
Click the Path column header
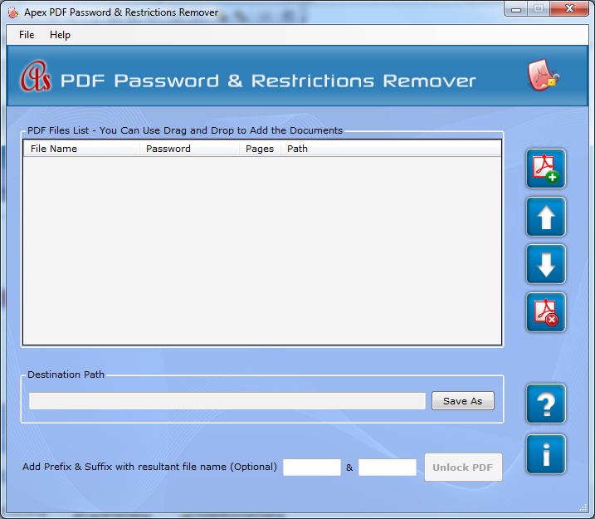click(x=391, y=149)
